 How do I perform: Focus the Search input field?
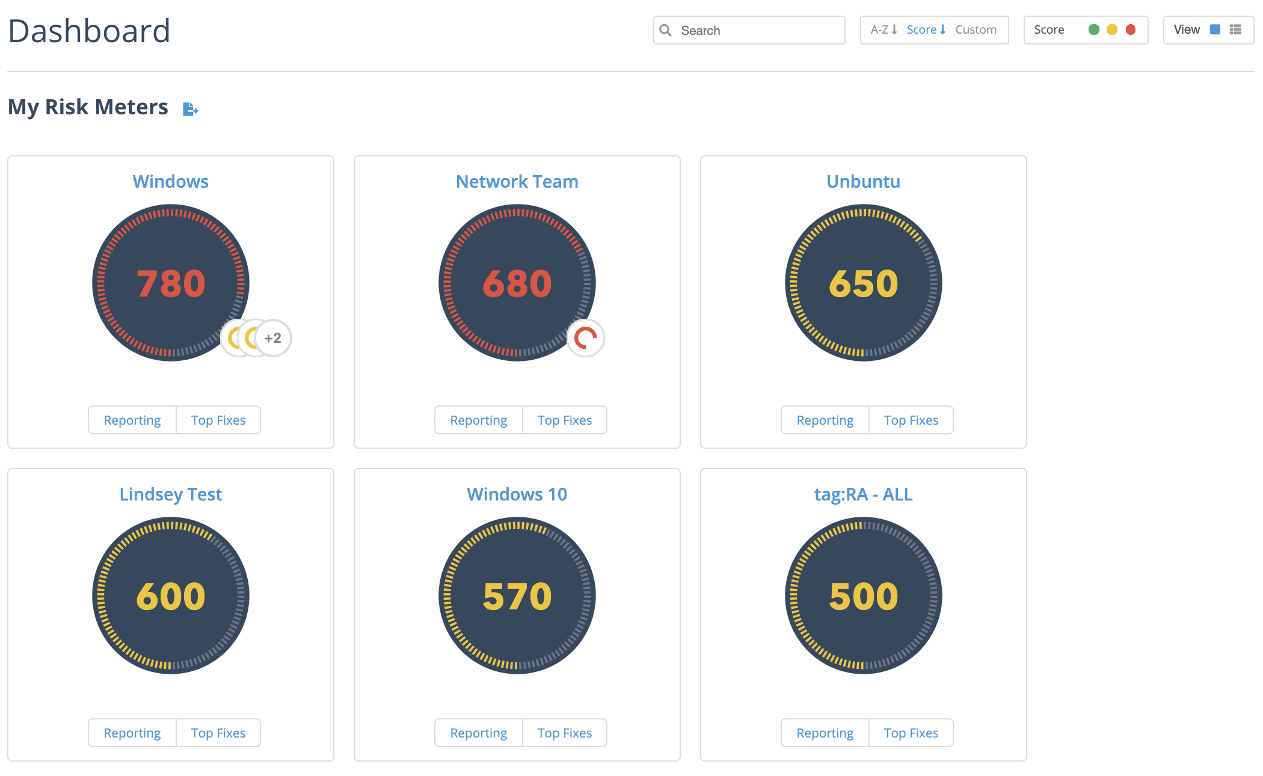coord(749,30)
